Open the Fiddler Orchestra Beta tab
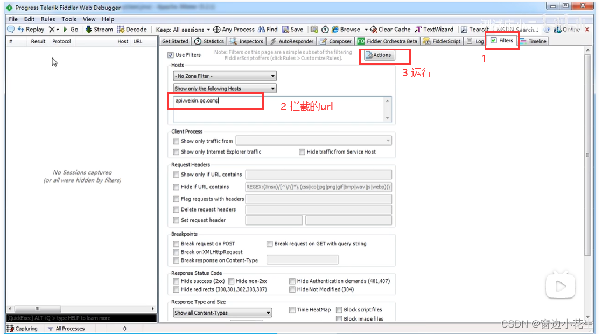Screen dimensions: 602x334 coord(387,41)
